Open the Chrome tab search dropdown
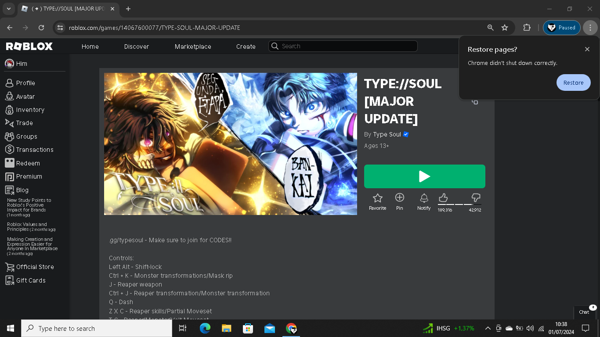The image size is (600, 337). tap(8, 9)
